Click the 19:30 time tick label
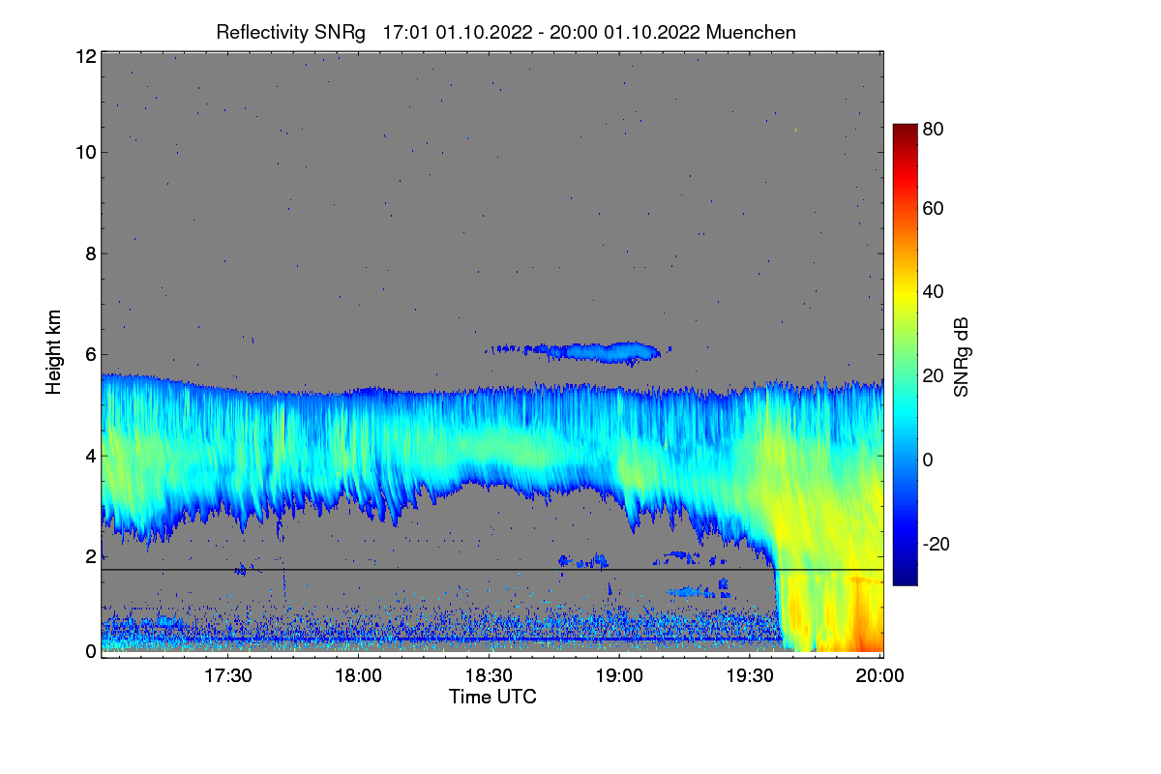 click(751, 675)
